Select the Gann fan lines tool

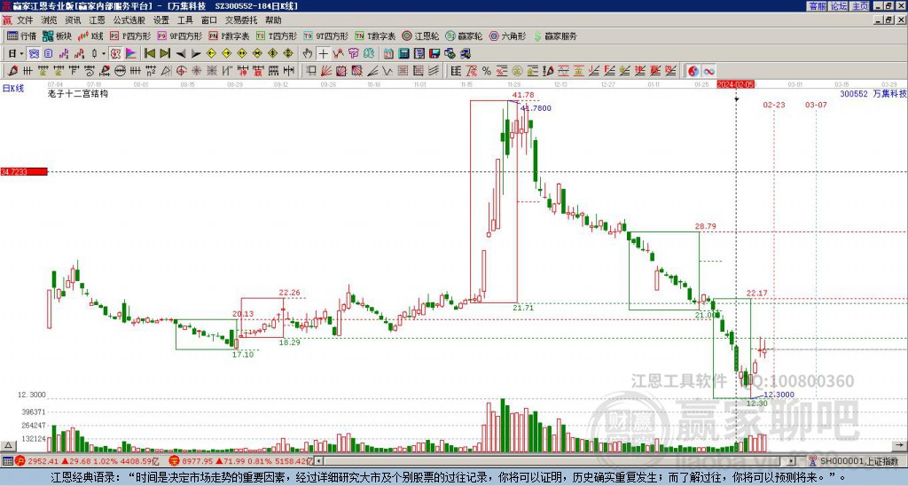(326, 71)
